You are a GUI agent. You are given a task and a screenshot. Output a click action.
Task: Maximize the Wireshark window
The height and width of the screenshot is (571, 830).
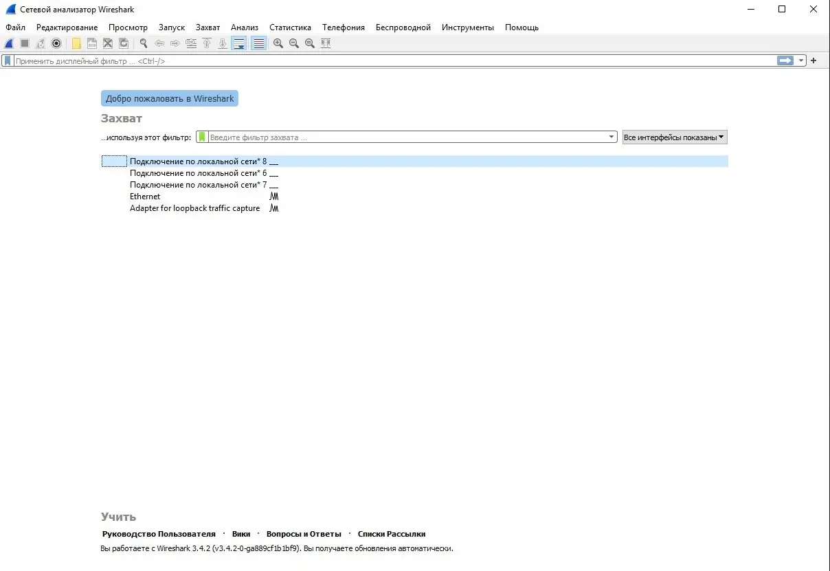(782, 9)
